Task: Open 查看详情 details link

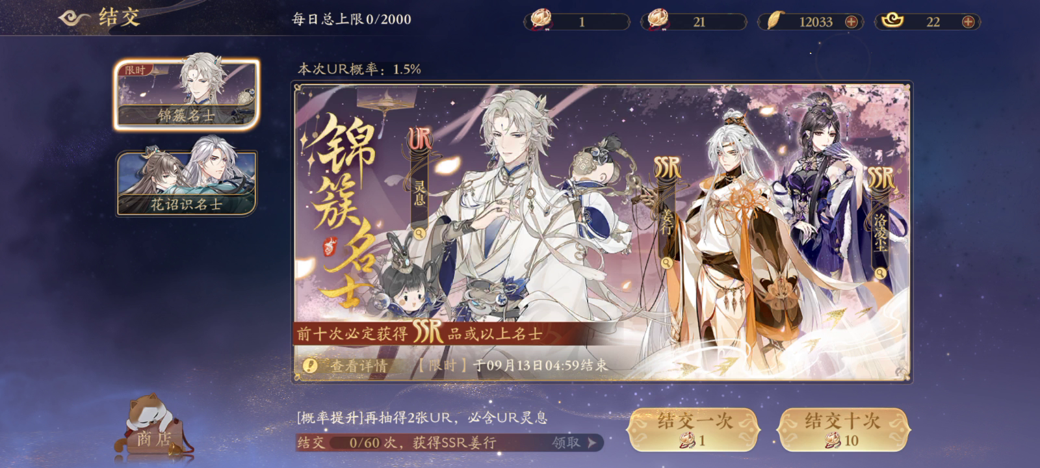Action: [x=359, y=366]
